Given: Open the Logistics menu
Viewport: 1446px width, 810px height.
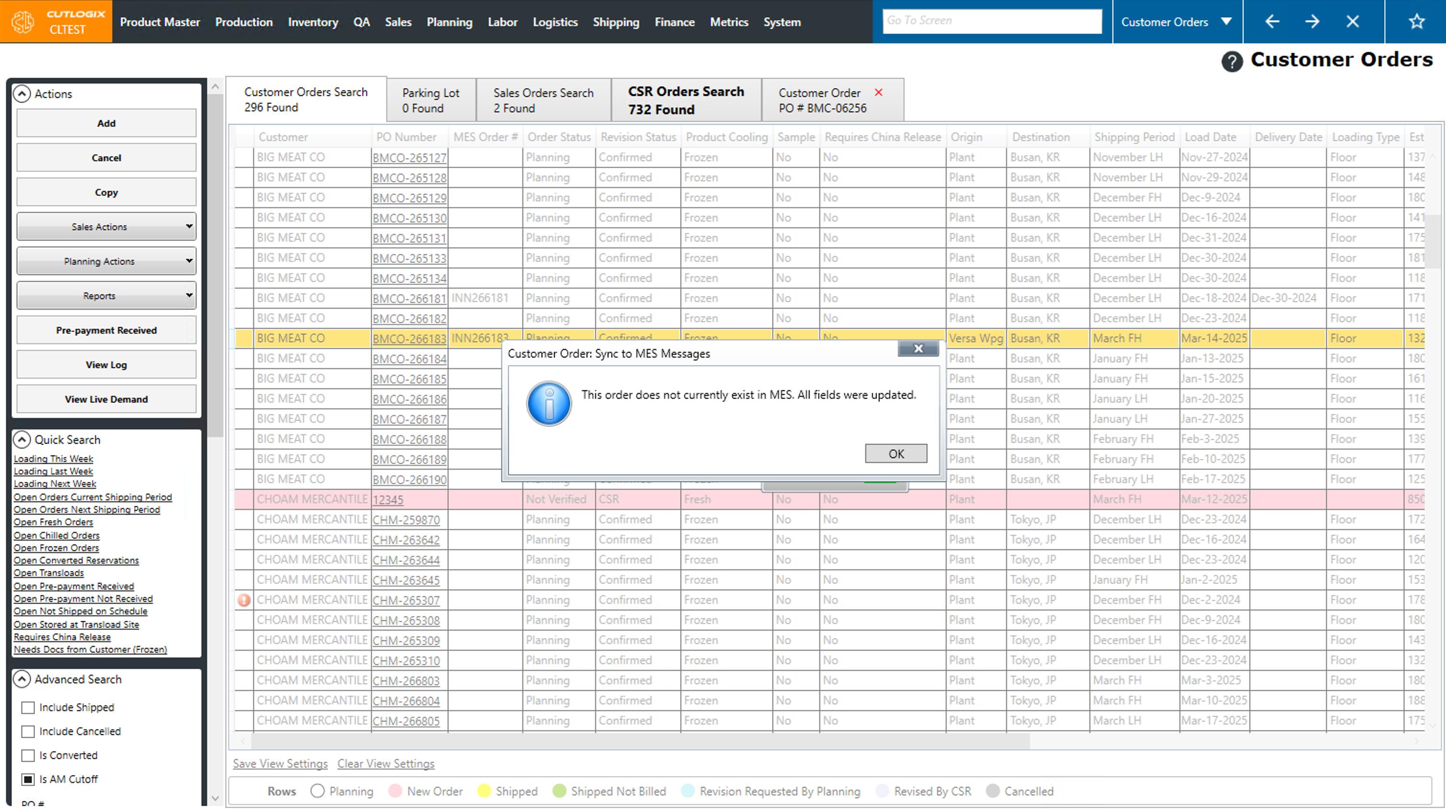Looking at the screenshot, I should [555, 22].
